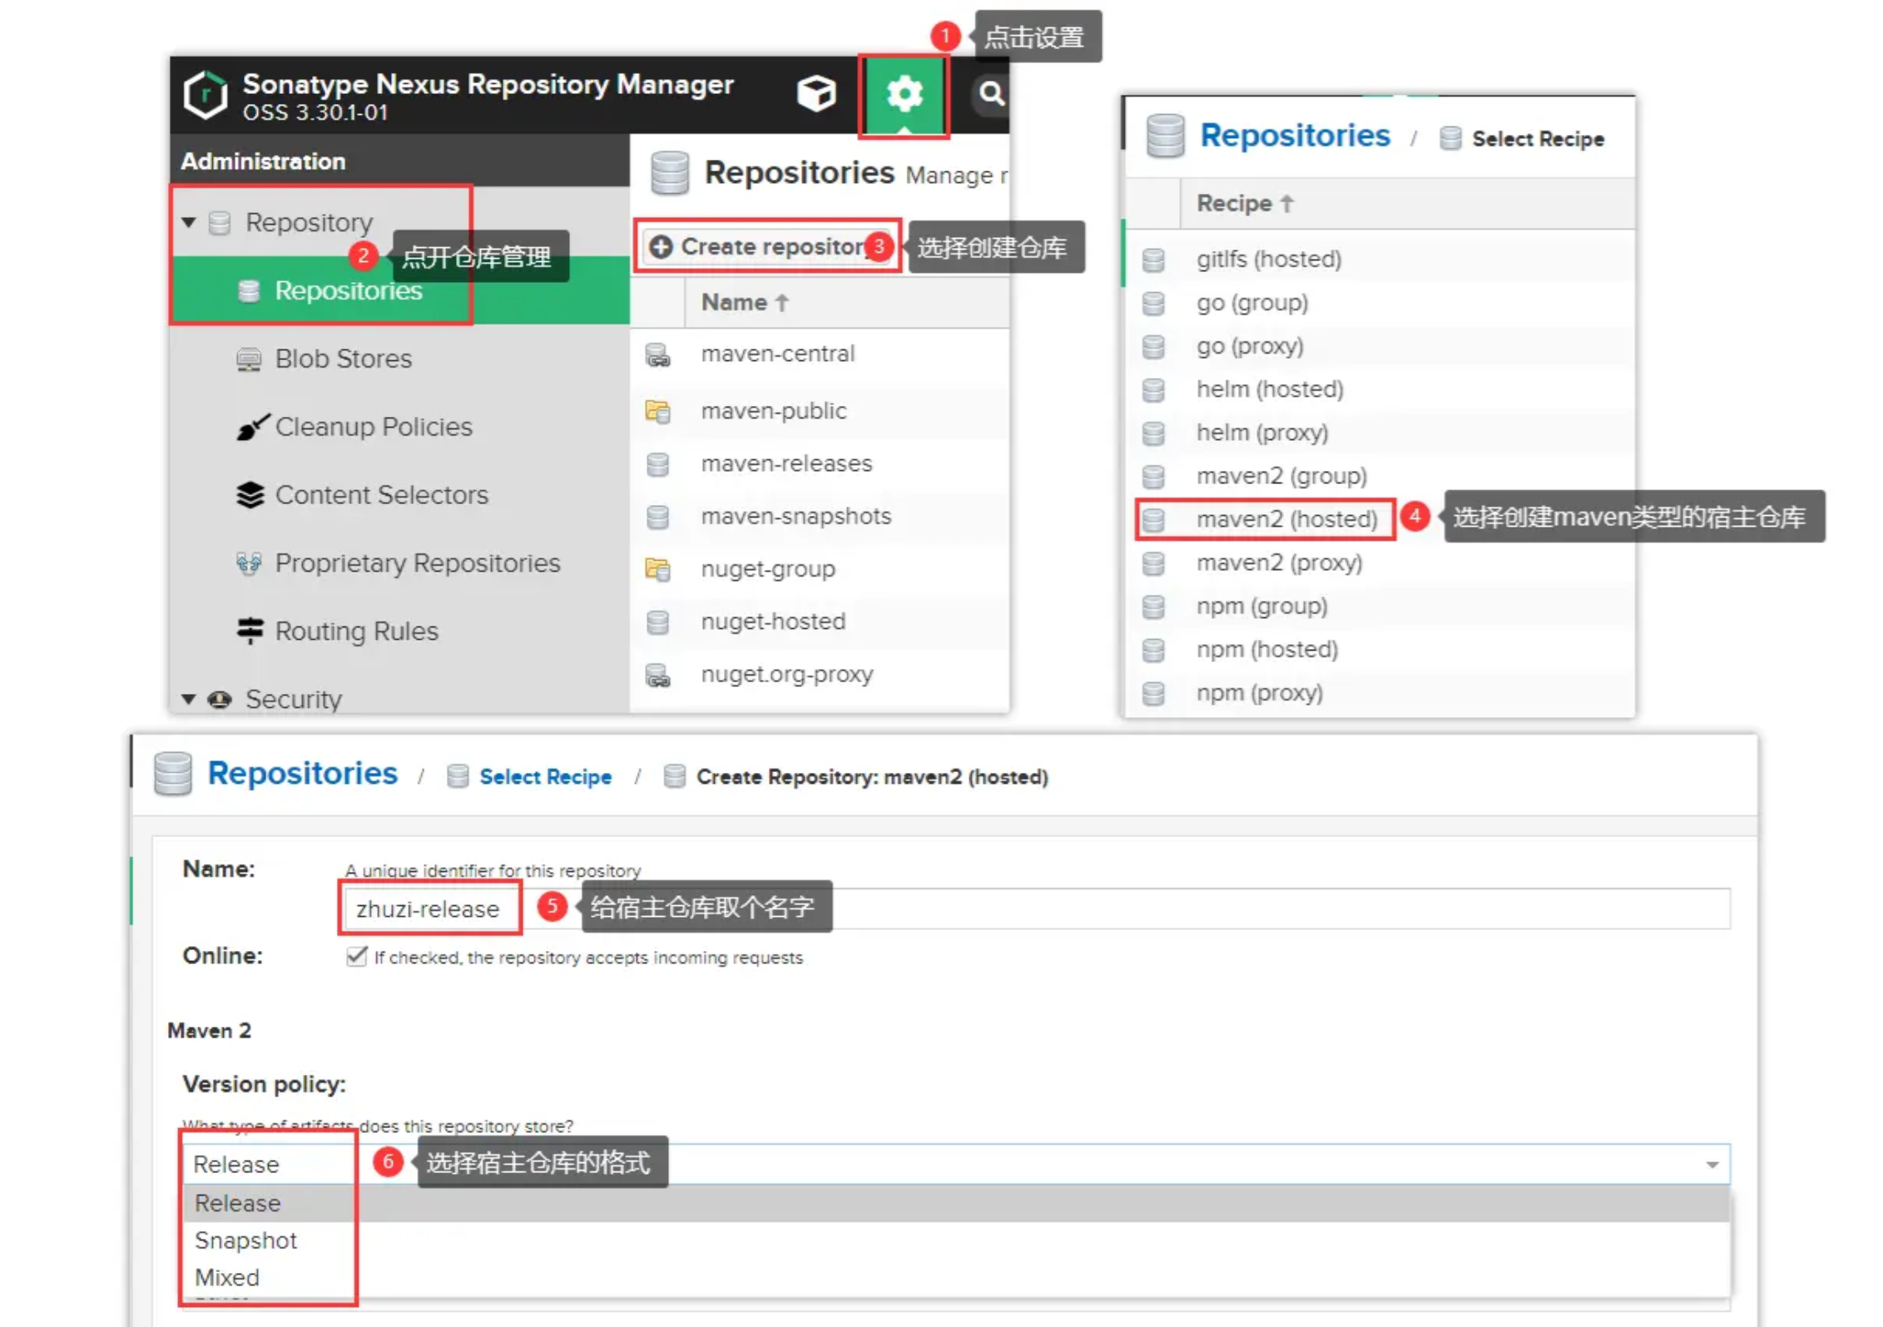Click the helm (hosted) recipe icon
Image resolution: width=1883 pixels, height=1327 pixels.
1153,389
